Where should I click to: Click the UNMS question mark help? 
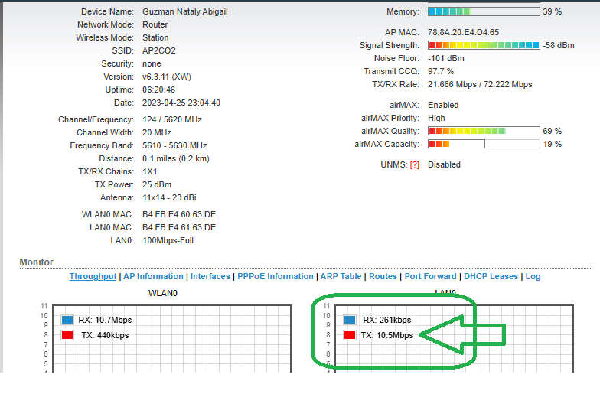(415, 164)
